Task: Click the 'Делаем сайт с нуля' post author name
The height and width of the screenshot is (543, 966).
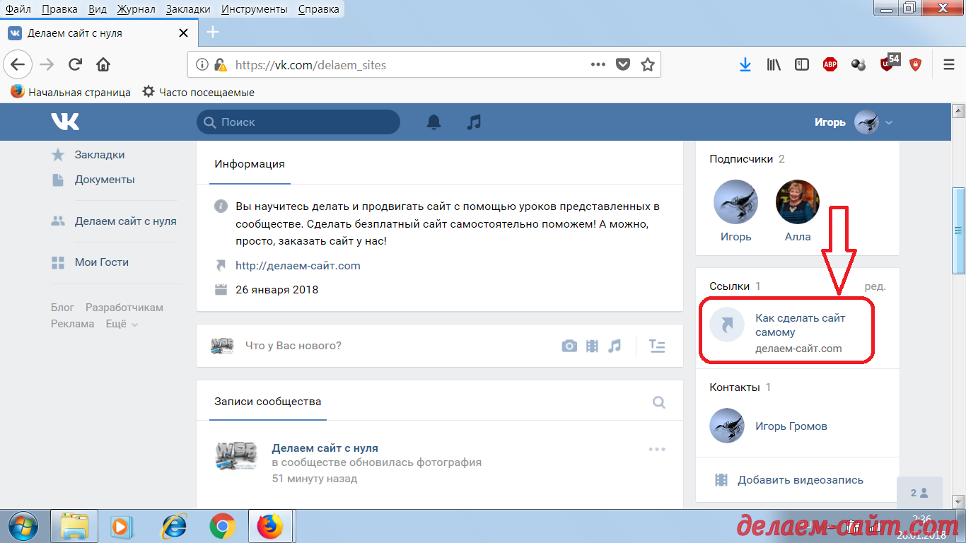Action: click(x=325, y=448)
